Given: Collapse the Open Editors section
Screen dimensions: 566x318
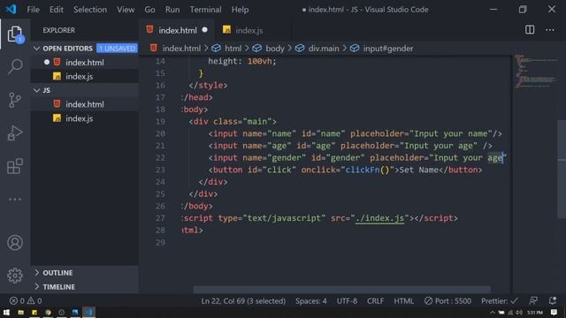Looking at the screenshot, I should [36, 48].
